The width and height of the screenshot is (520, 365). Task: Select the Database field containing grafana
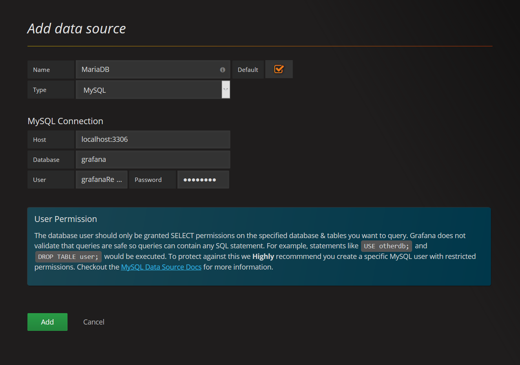coord(153,160)
